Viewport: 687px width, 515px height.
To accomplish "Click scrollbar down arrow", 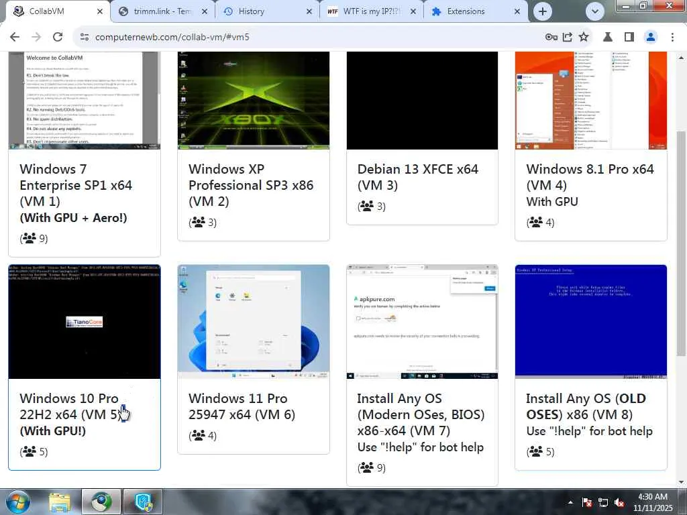I will [680, 482].
